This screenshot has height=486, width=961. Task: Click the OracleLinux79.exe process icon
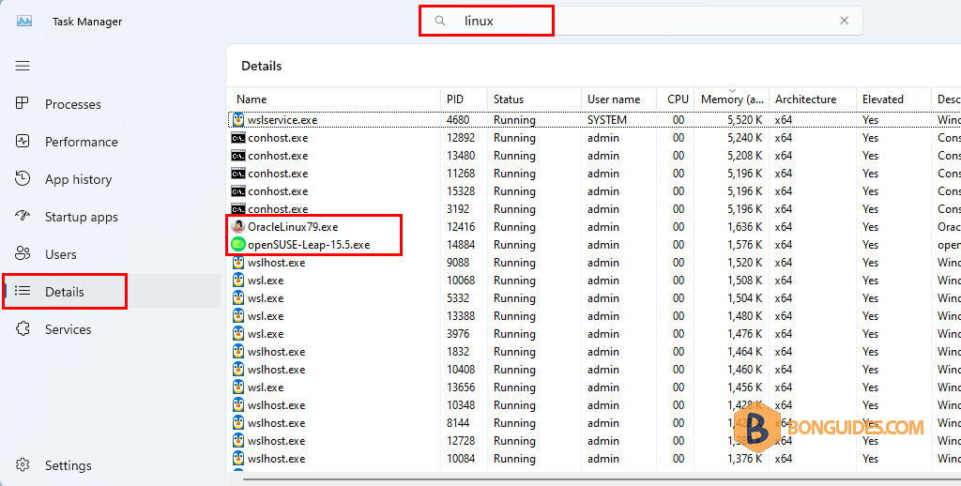click(238, 227)
